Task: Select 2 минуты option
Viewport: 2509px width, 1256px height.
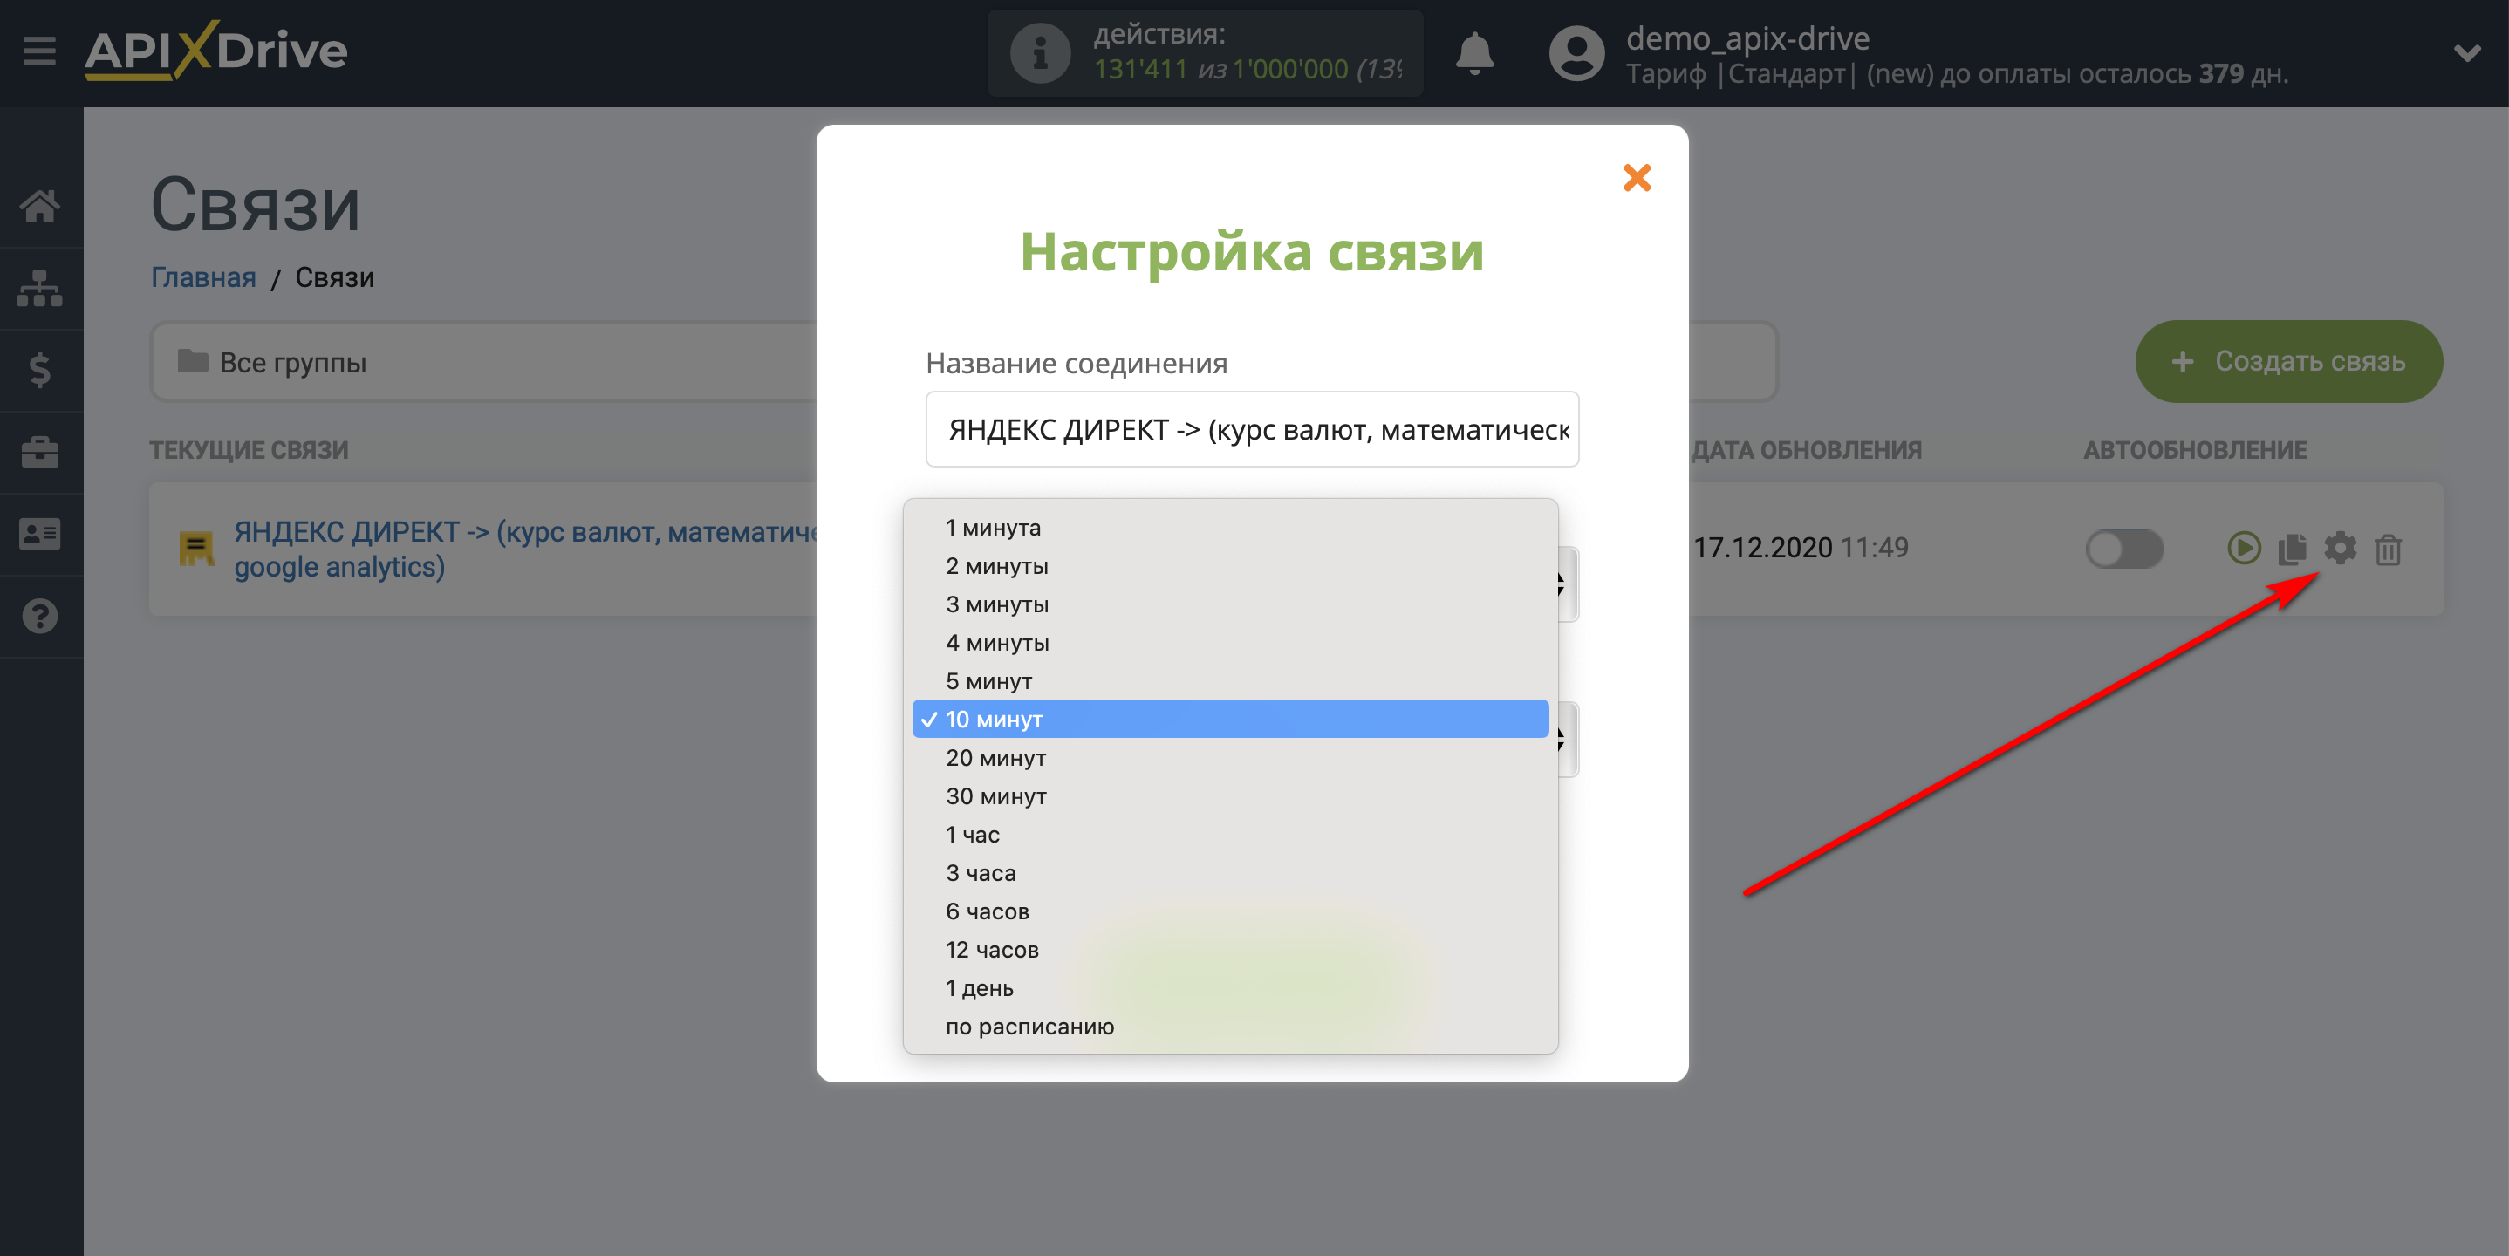Action: [x=1230, y=566]
